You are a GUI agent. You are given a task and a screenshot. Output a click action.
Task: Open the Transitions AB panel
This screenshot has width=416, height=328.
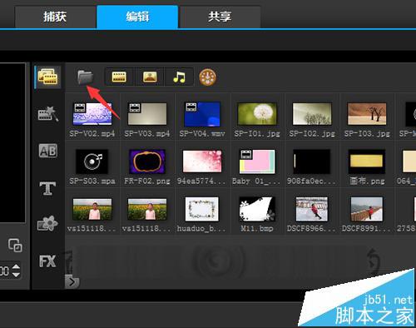pyautogui.click(x=48, y=151)
